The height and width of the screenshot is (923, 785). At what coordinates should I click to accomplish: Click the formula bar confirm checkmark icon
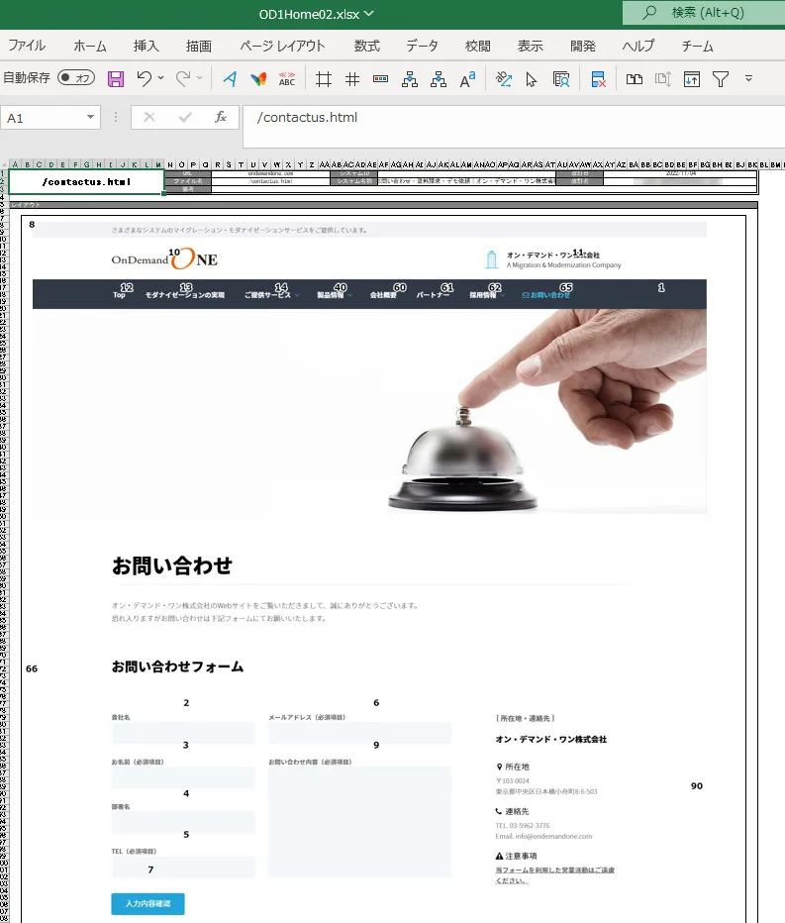coord(185,117)
